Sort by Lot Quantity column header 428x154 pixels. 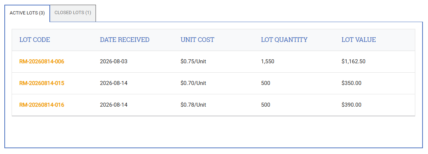pos(284,40)
